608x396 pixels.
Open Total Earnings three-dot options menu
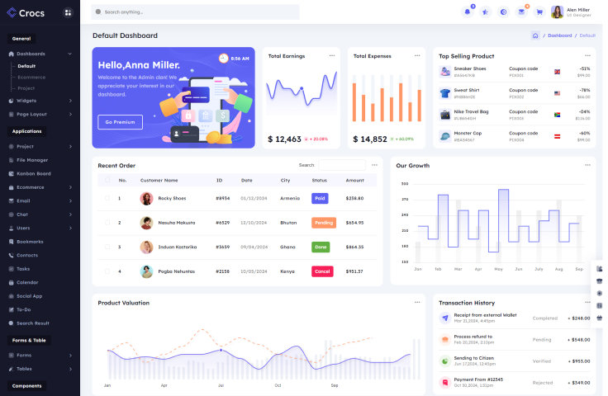coord(332,56)
